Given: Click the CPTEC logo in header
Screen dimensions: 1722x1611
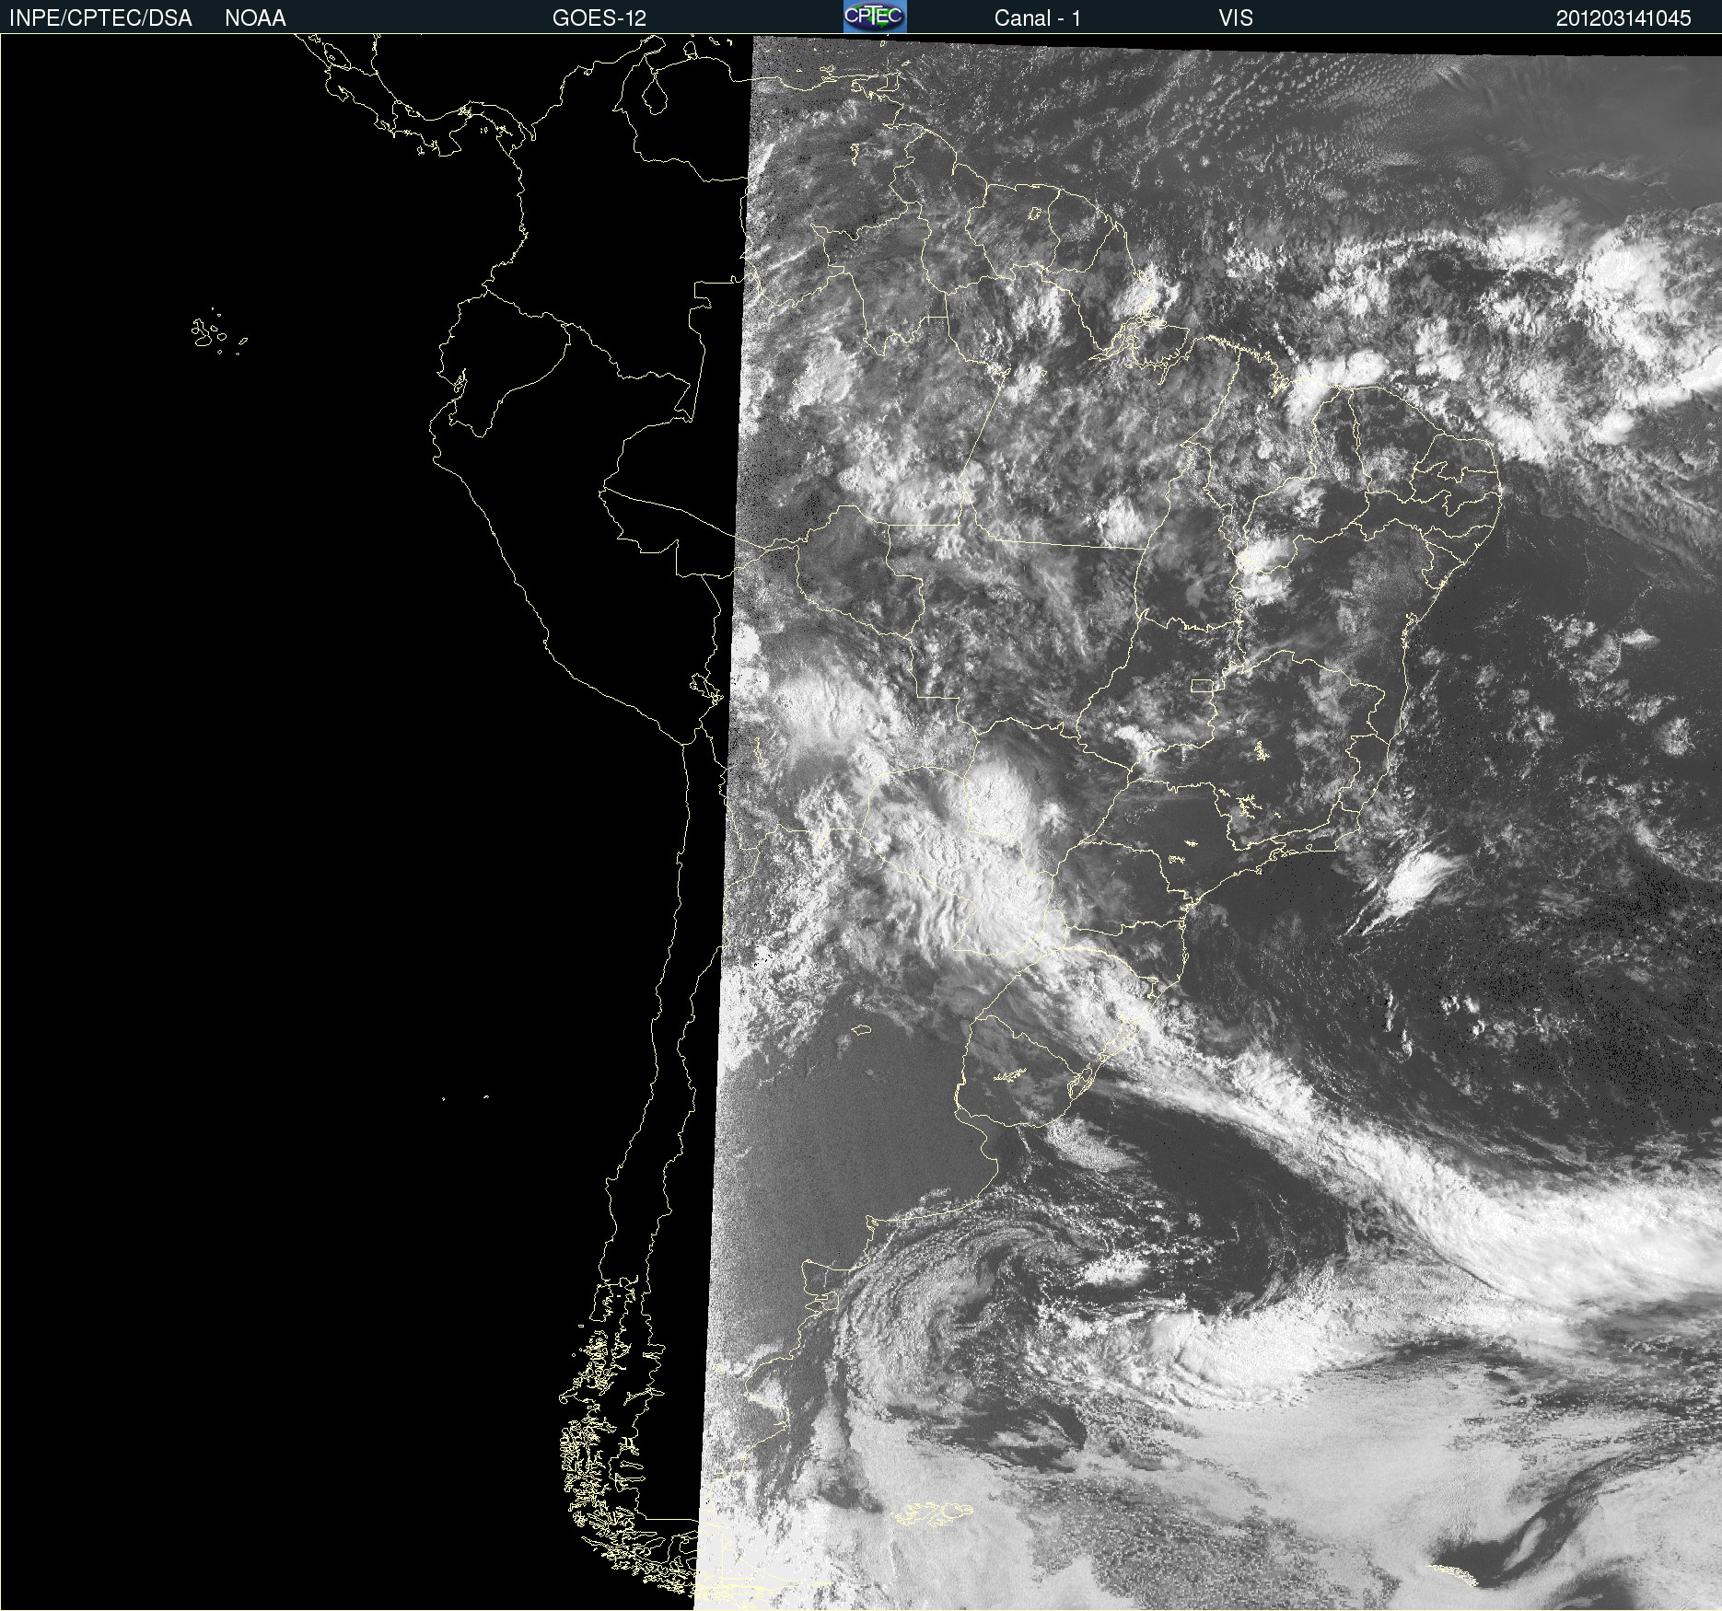Looking at the screenshot, I should (875, 17).
